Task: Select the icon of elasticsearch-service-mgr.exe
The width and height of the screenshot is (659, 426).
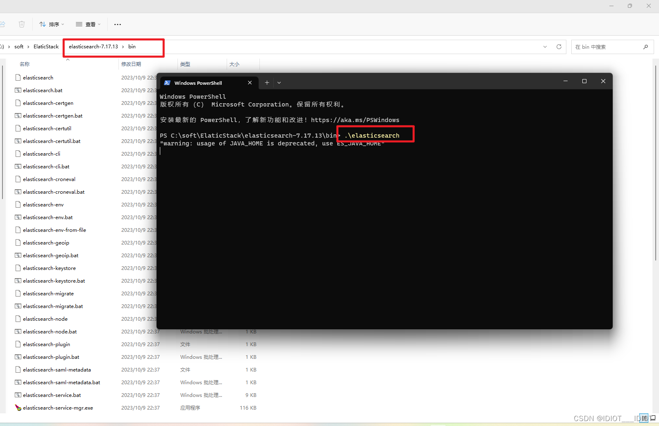Action: coord(18,408)
